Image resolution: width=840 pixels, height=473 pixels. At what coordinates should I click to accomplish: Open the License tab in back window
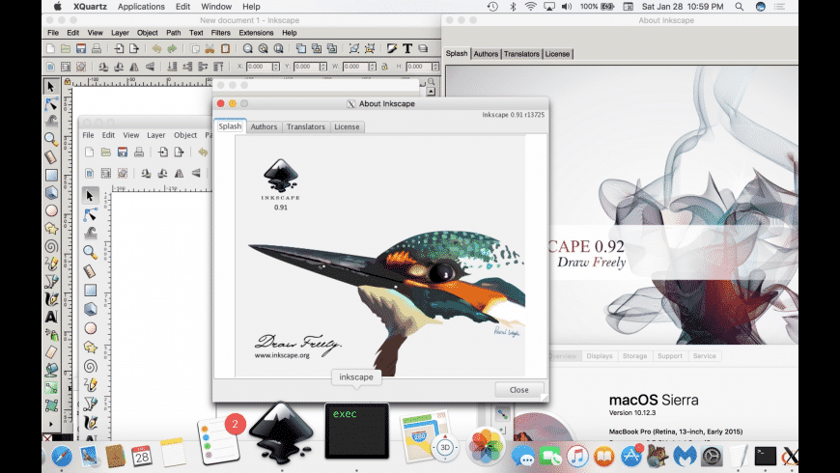[x=557, y=54]
